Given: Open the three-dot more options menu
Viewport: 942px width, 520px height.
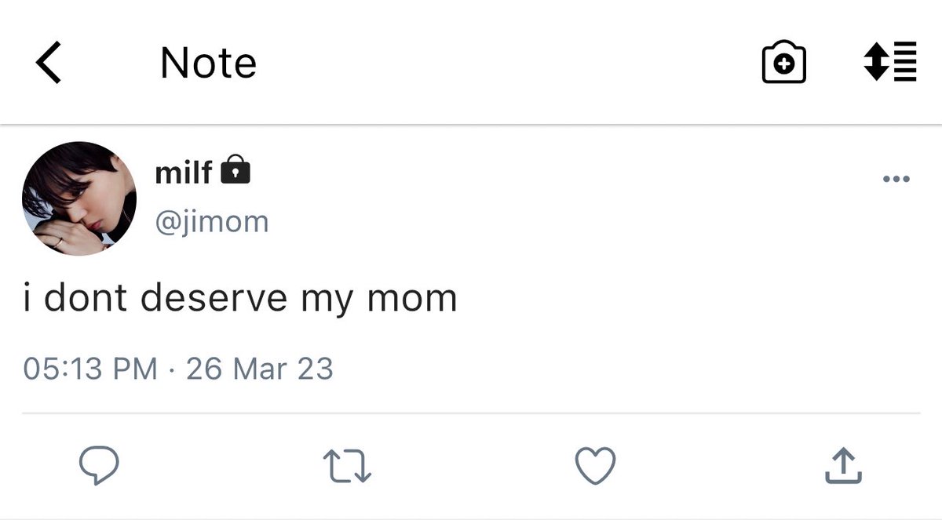Looking at the screenshot, I should point(896,180).
